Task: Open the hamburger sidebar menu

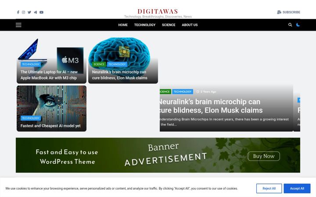Action: coord(18,25)
